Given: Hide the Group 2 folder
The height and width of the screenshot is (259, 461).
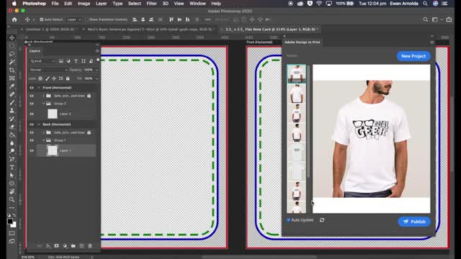Looking at the screenshot, I should 32,104.
